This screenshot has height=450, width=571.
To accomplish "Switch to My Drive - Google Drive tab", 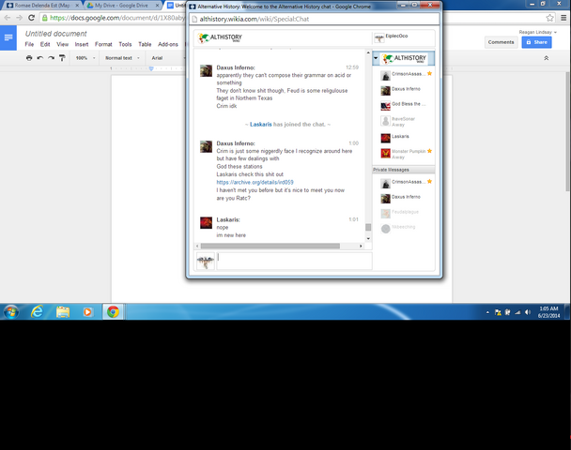I will pyautogui.click(x=123, y=6).
